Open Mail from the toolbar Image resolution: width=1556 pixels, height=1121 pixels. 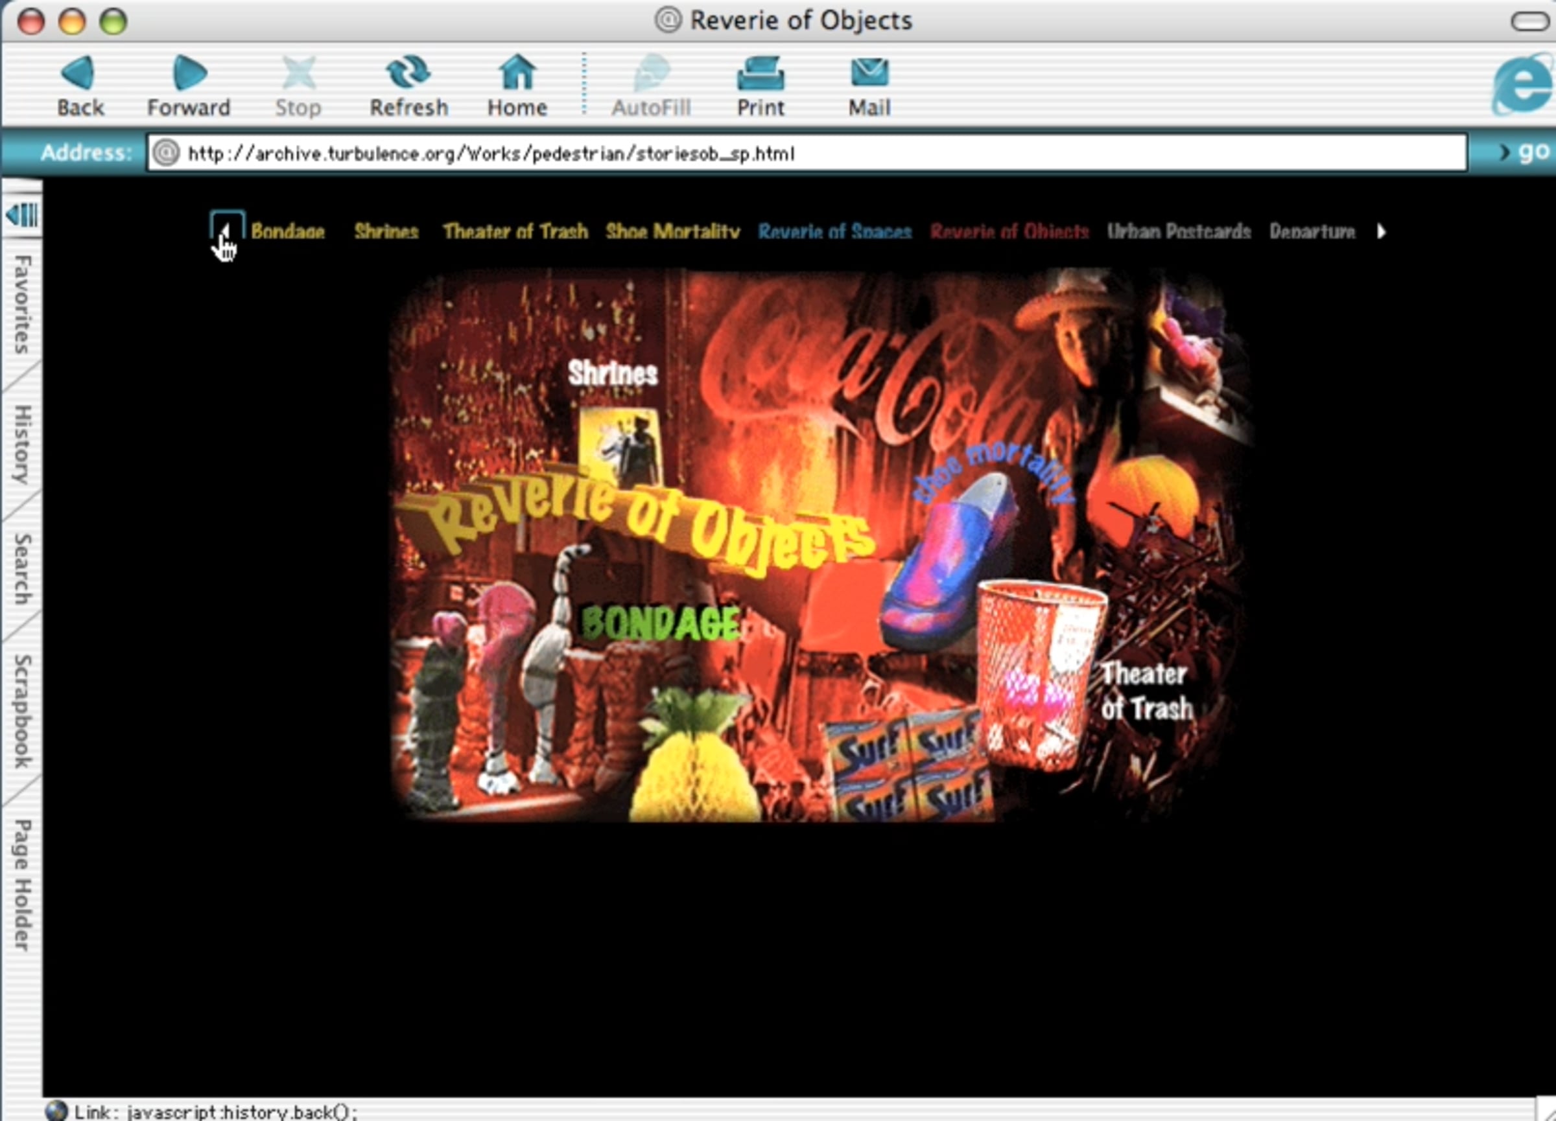[869, 73]
